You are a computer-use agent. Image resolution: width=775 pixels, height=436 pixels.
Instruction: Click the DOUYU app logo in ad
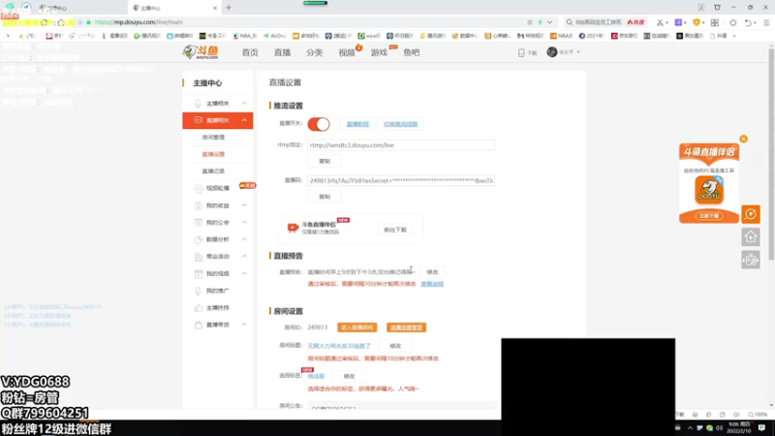[709, 190]
